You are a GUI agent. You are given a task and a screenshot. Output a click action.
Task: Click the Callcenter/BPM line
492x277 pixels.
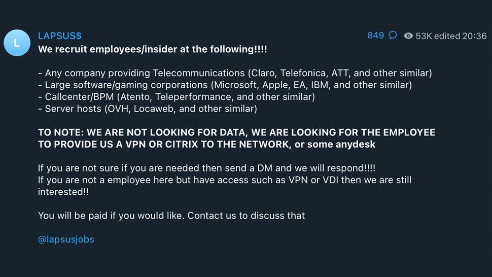tap(177, 96)
